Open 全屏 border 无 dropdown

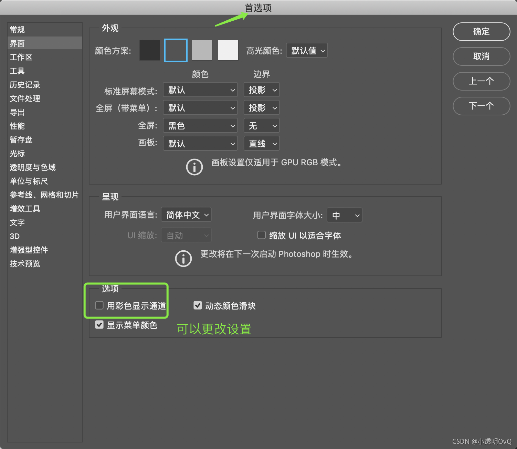[x=262, y=126]
